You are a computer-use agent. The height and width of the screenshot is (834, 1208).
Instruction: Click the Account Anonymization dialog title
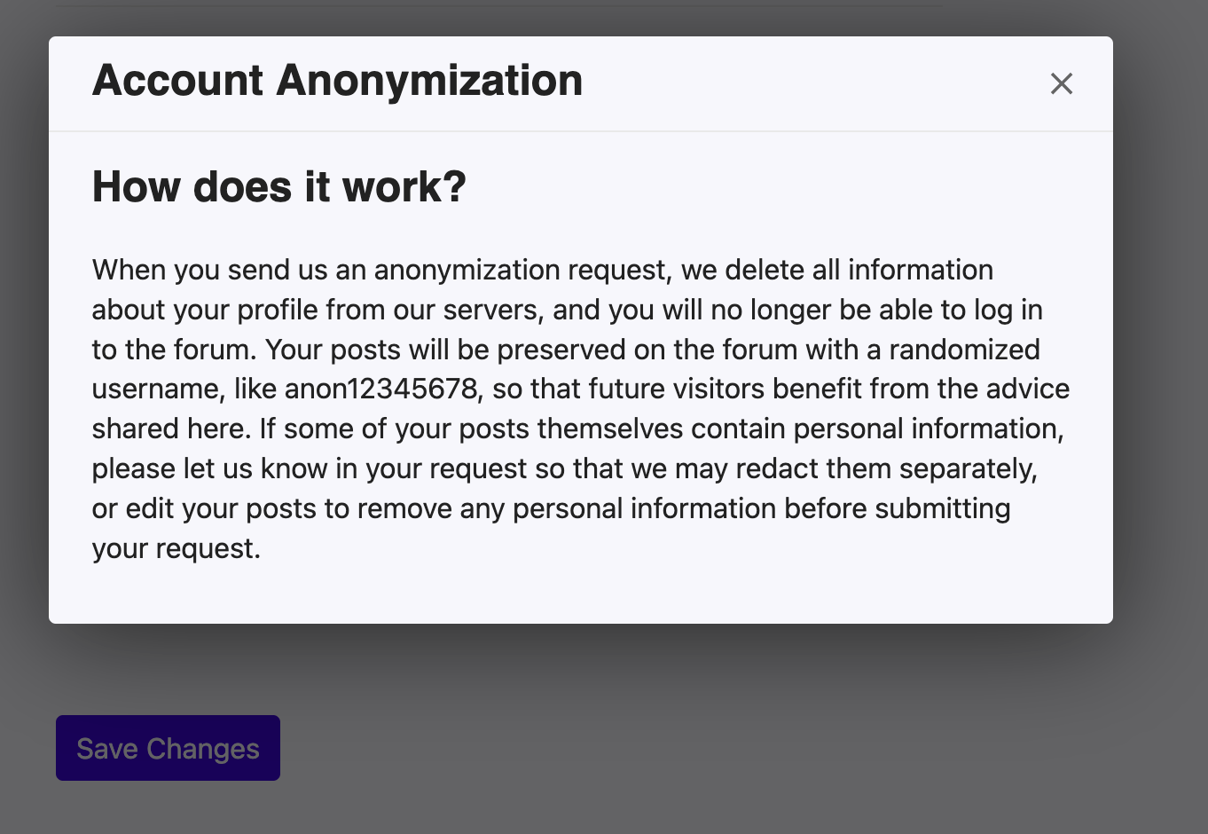click(337, 81)
